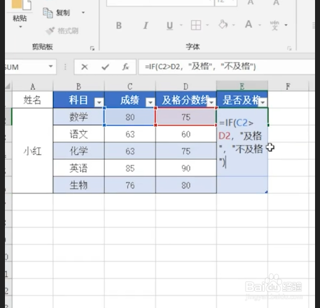Open Insert Function fx dialog
Image resolution: width=320 pixels, height=308 pixels.
click(125, 67)
